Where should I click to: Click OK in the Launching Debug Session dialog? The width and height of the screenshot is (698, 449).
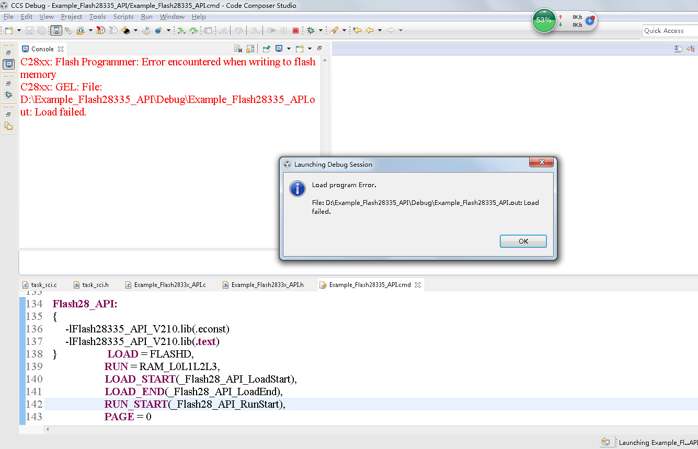(x=523, y=241)
